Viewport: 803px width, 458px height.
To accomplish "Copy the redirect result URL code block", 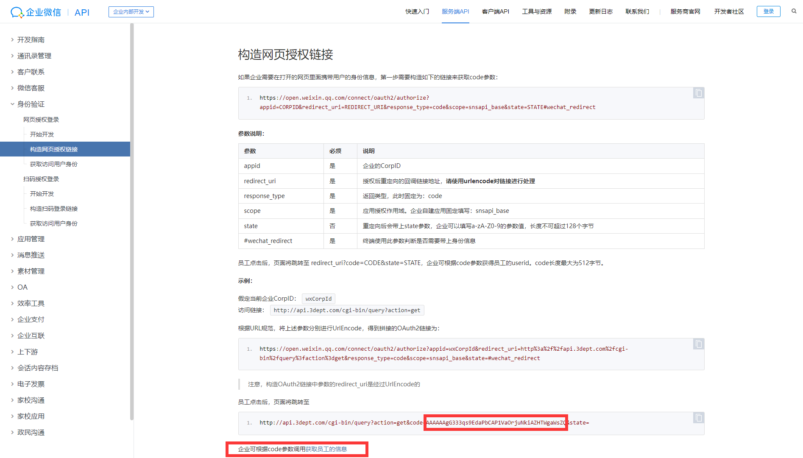I will tap(699, 418).
